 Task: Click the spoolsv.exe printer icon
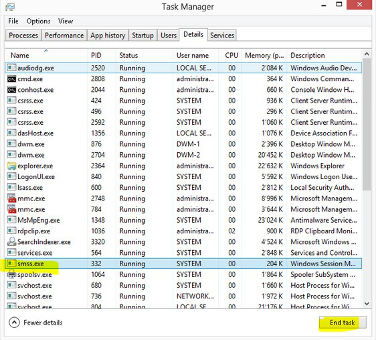pyautogui.click(x=11, y=274)
